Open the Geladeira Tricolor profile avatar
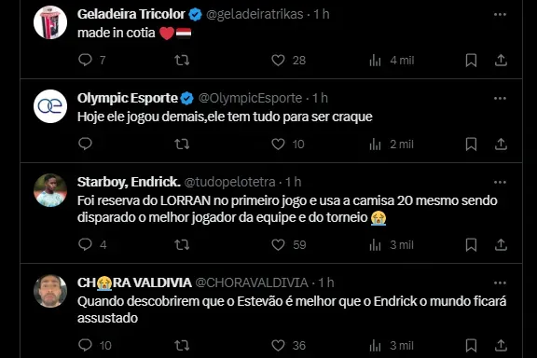 [x=50, y=22]
